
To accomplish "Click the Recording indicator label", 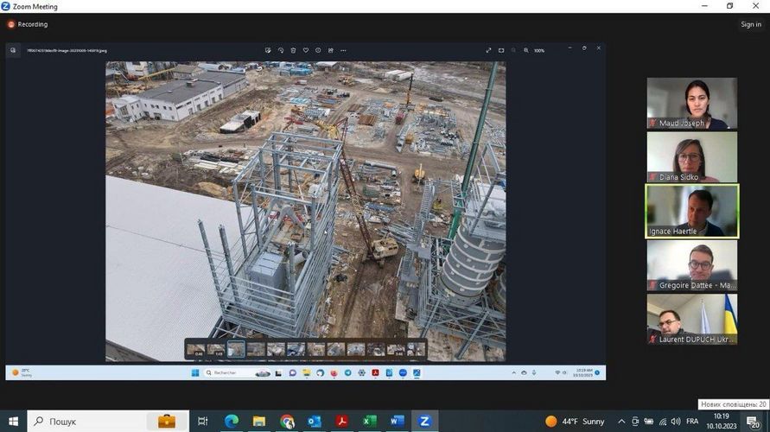I will point(32,24).
